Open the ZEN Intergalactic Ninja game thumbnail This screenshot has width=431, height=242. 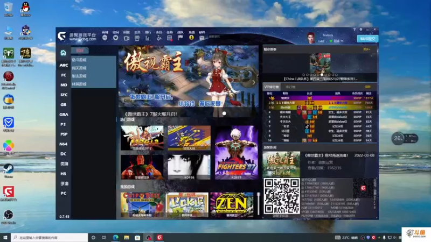(232, 205)
